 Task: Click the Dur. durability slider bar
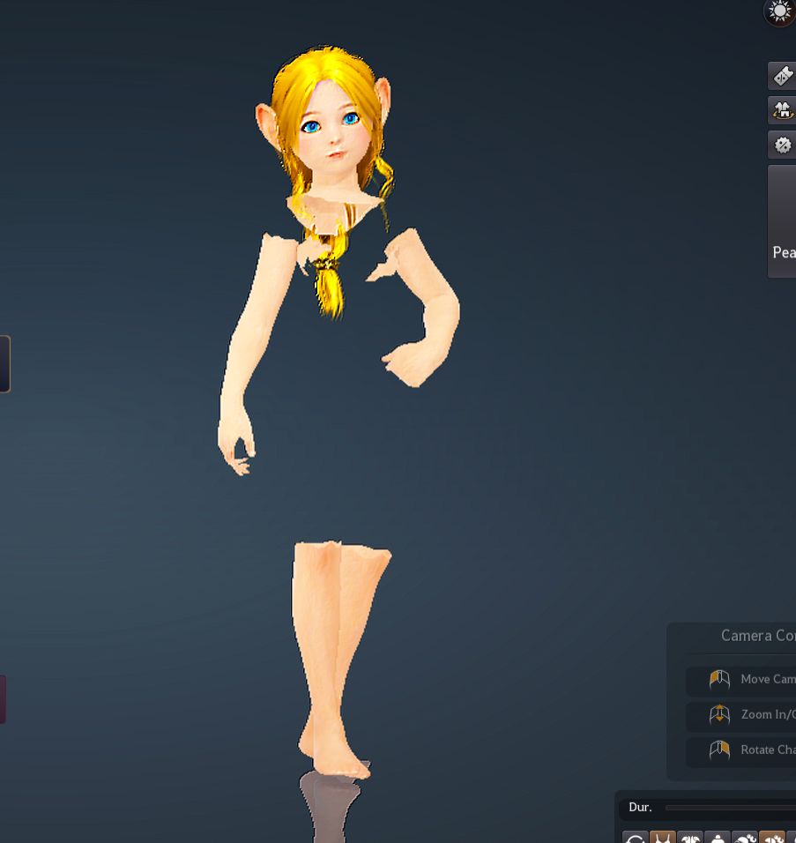click(x=730, y=808)
